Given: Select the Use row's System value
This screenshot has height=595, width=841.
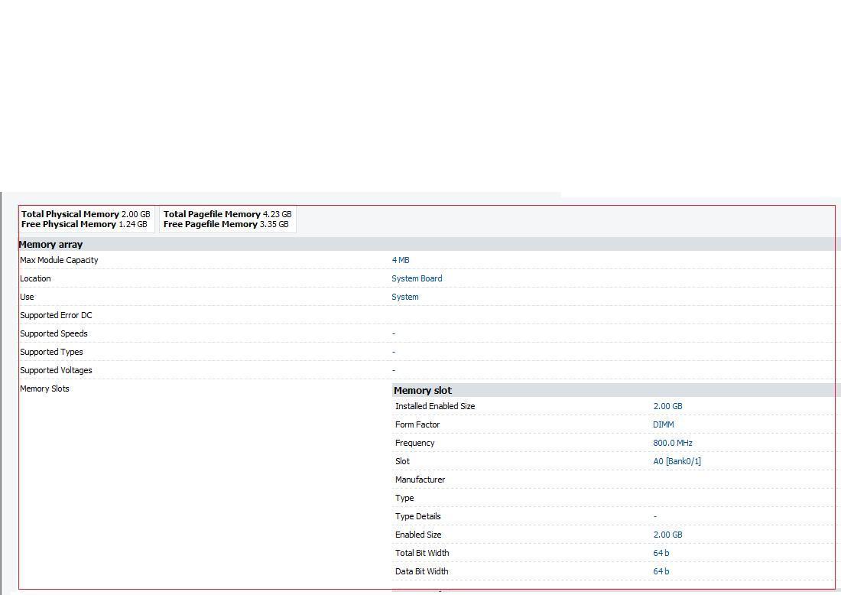Looking at the screenshot, I should point(405,297).
